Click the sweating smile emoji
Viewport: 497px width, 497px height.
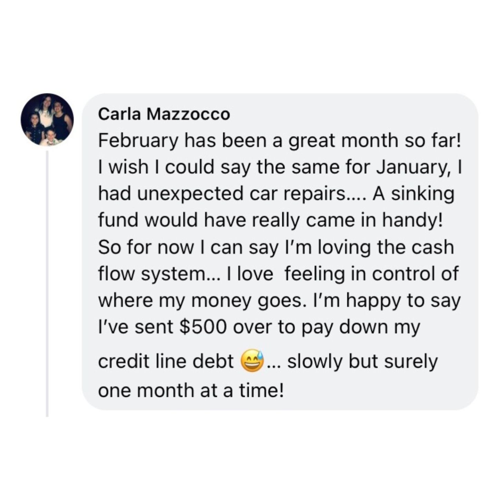point(252,361)
